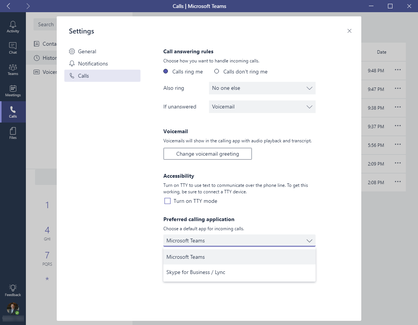
Task: Click the Voicemail icon in the Calls panel
Action: coord(37,72)
